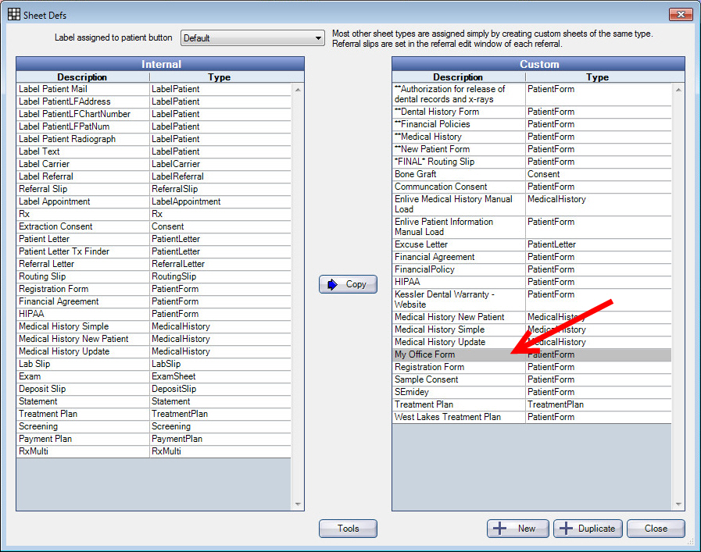Image resolution: width=701 pixels, height=552 pixels.
Task: Select Excuse Letter custom sheet
Action: click(x=531, y=244)
